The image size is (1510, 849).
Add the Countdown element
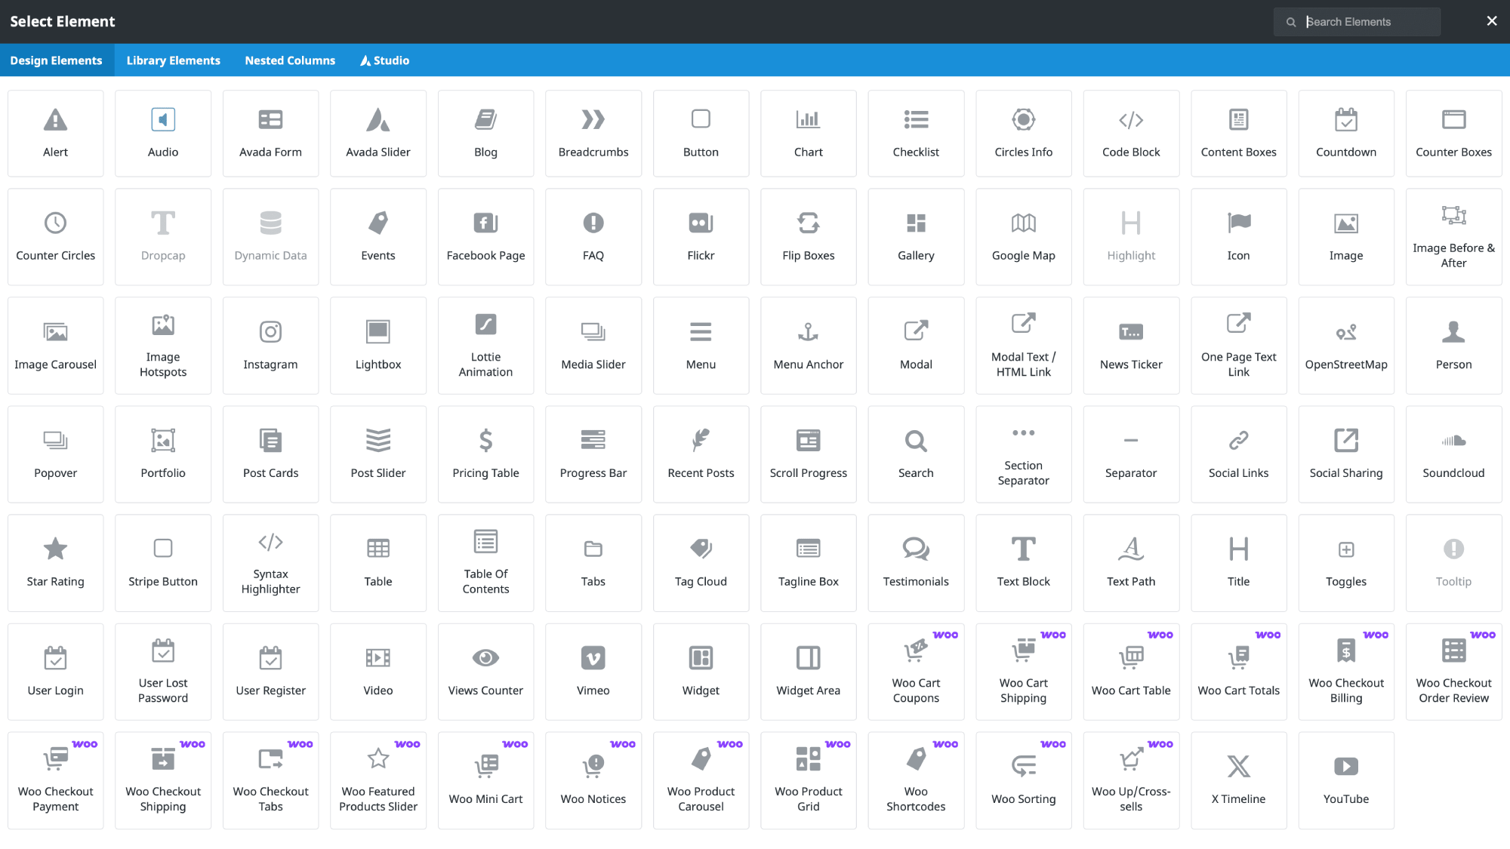1345,134
